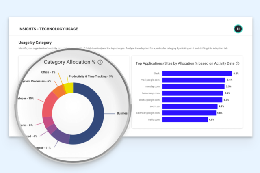Click the 5.6% value next to mail.google.com
Viewport: 260px width, 173px height.
[x=230, y=80]
